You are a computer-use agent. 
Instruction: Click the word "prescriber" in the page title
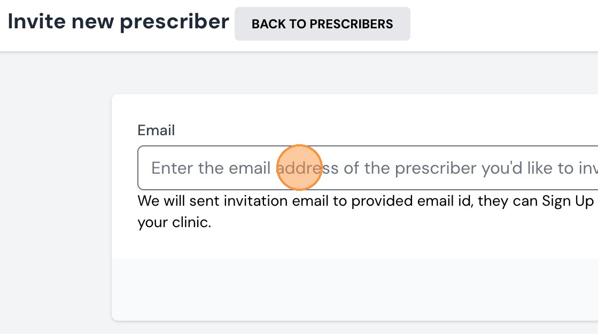[x=174, y=22]
